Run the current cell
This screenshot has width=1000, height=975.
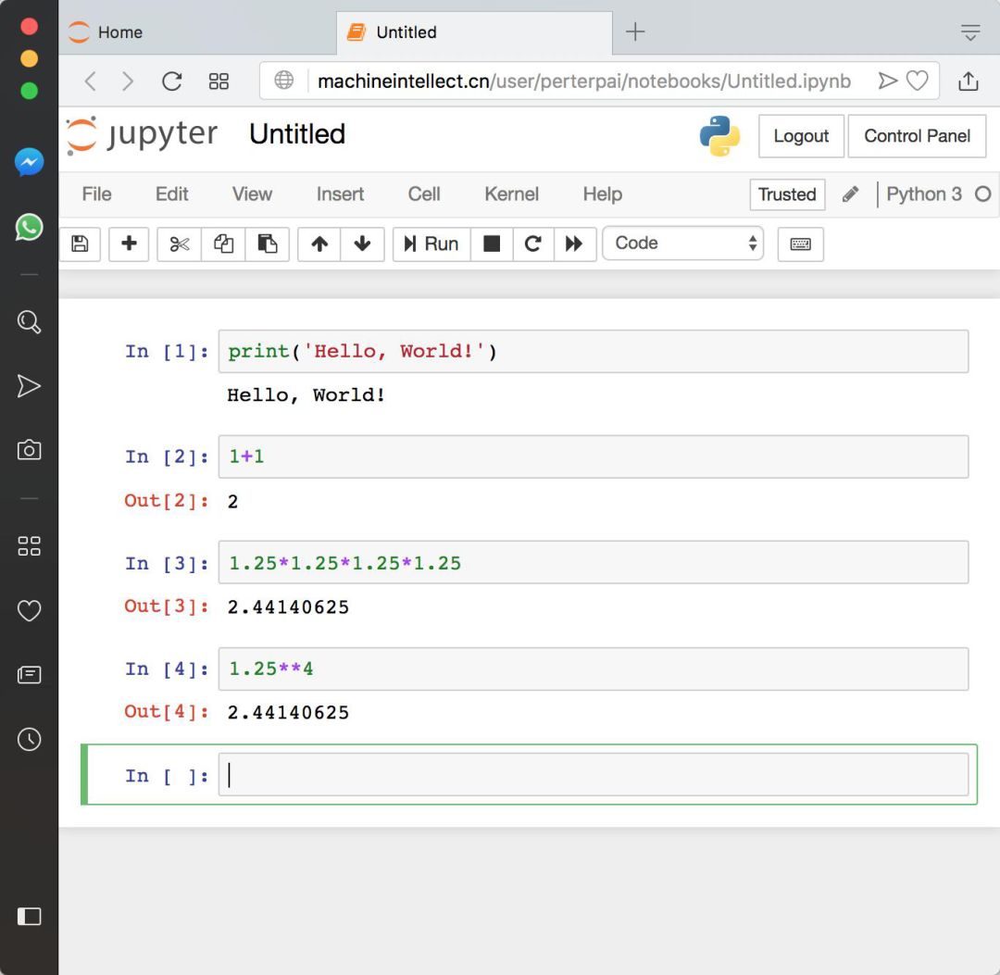[x=431, y=244]
